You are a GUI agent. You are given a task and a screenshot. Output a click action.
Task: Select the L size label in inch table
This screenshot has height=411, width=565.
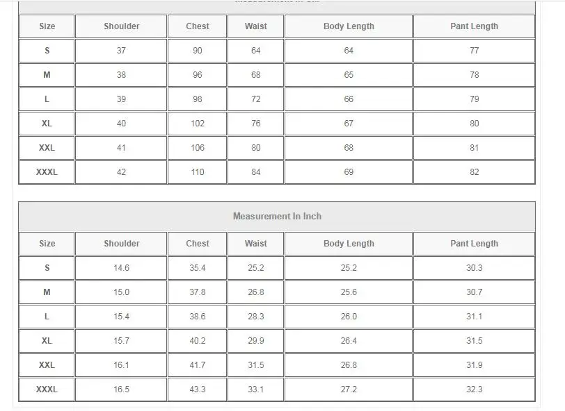click(x=47, y=317)
